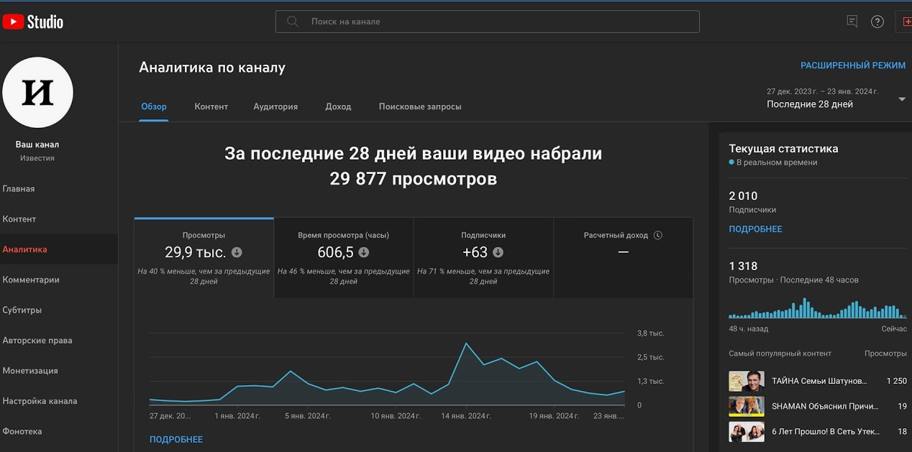Open the channel avatar with letter И
The width and height of the screenshot is (912, 452).
tap(37, 92)
